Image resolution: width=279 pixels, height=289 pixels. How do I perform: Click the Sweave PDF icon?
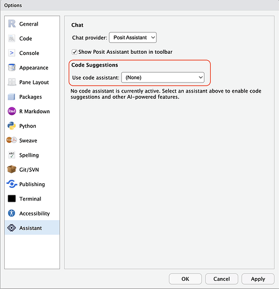12,140
